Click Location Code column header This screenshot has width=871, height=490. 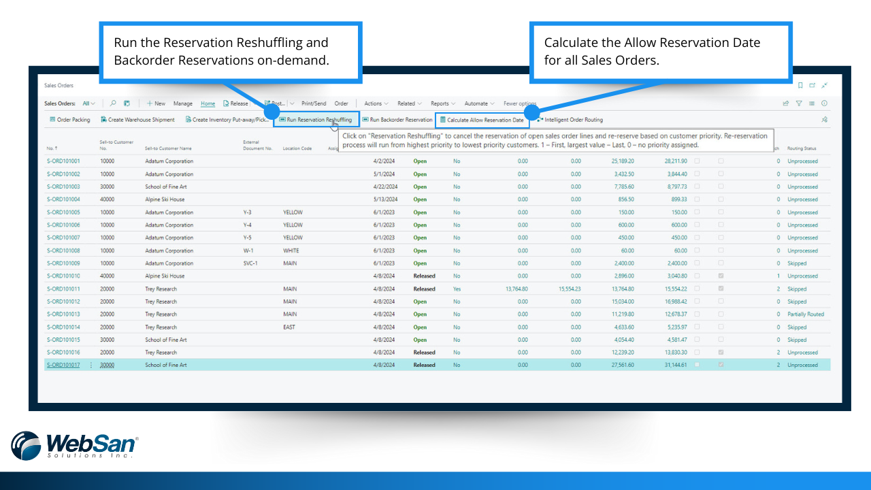(x=297, y=148)
